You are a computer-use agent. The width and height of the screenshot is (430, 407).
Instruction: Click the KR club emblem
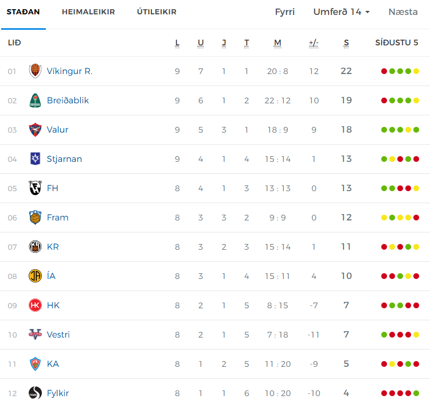click(35, 247)
